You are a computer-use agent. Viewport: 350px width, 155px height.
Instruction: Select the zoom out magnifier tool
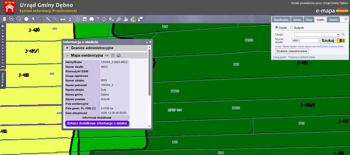(19, 19)
